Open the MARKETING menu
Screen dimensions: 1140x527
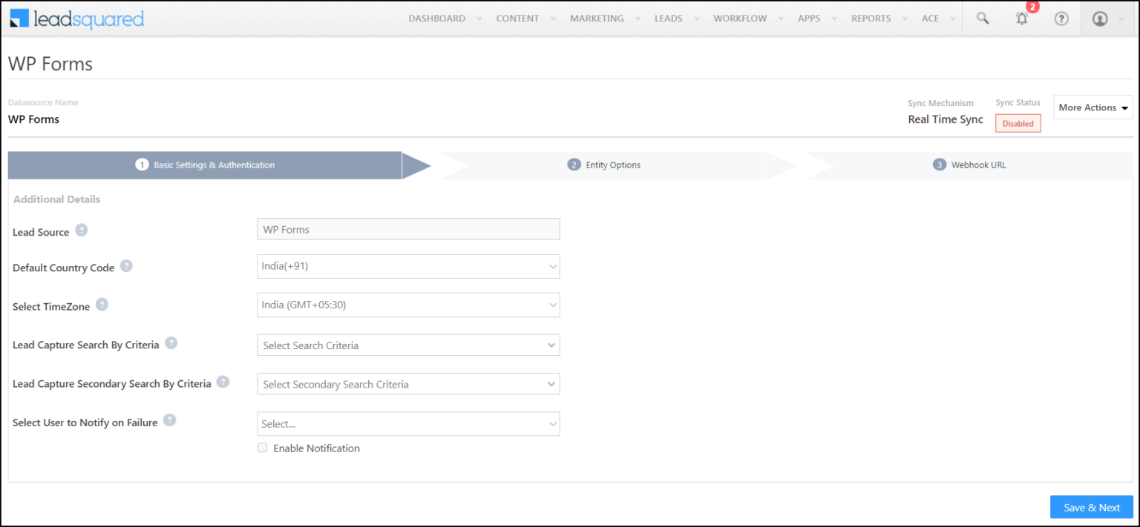(597, 19)
